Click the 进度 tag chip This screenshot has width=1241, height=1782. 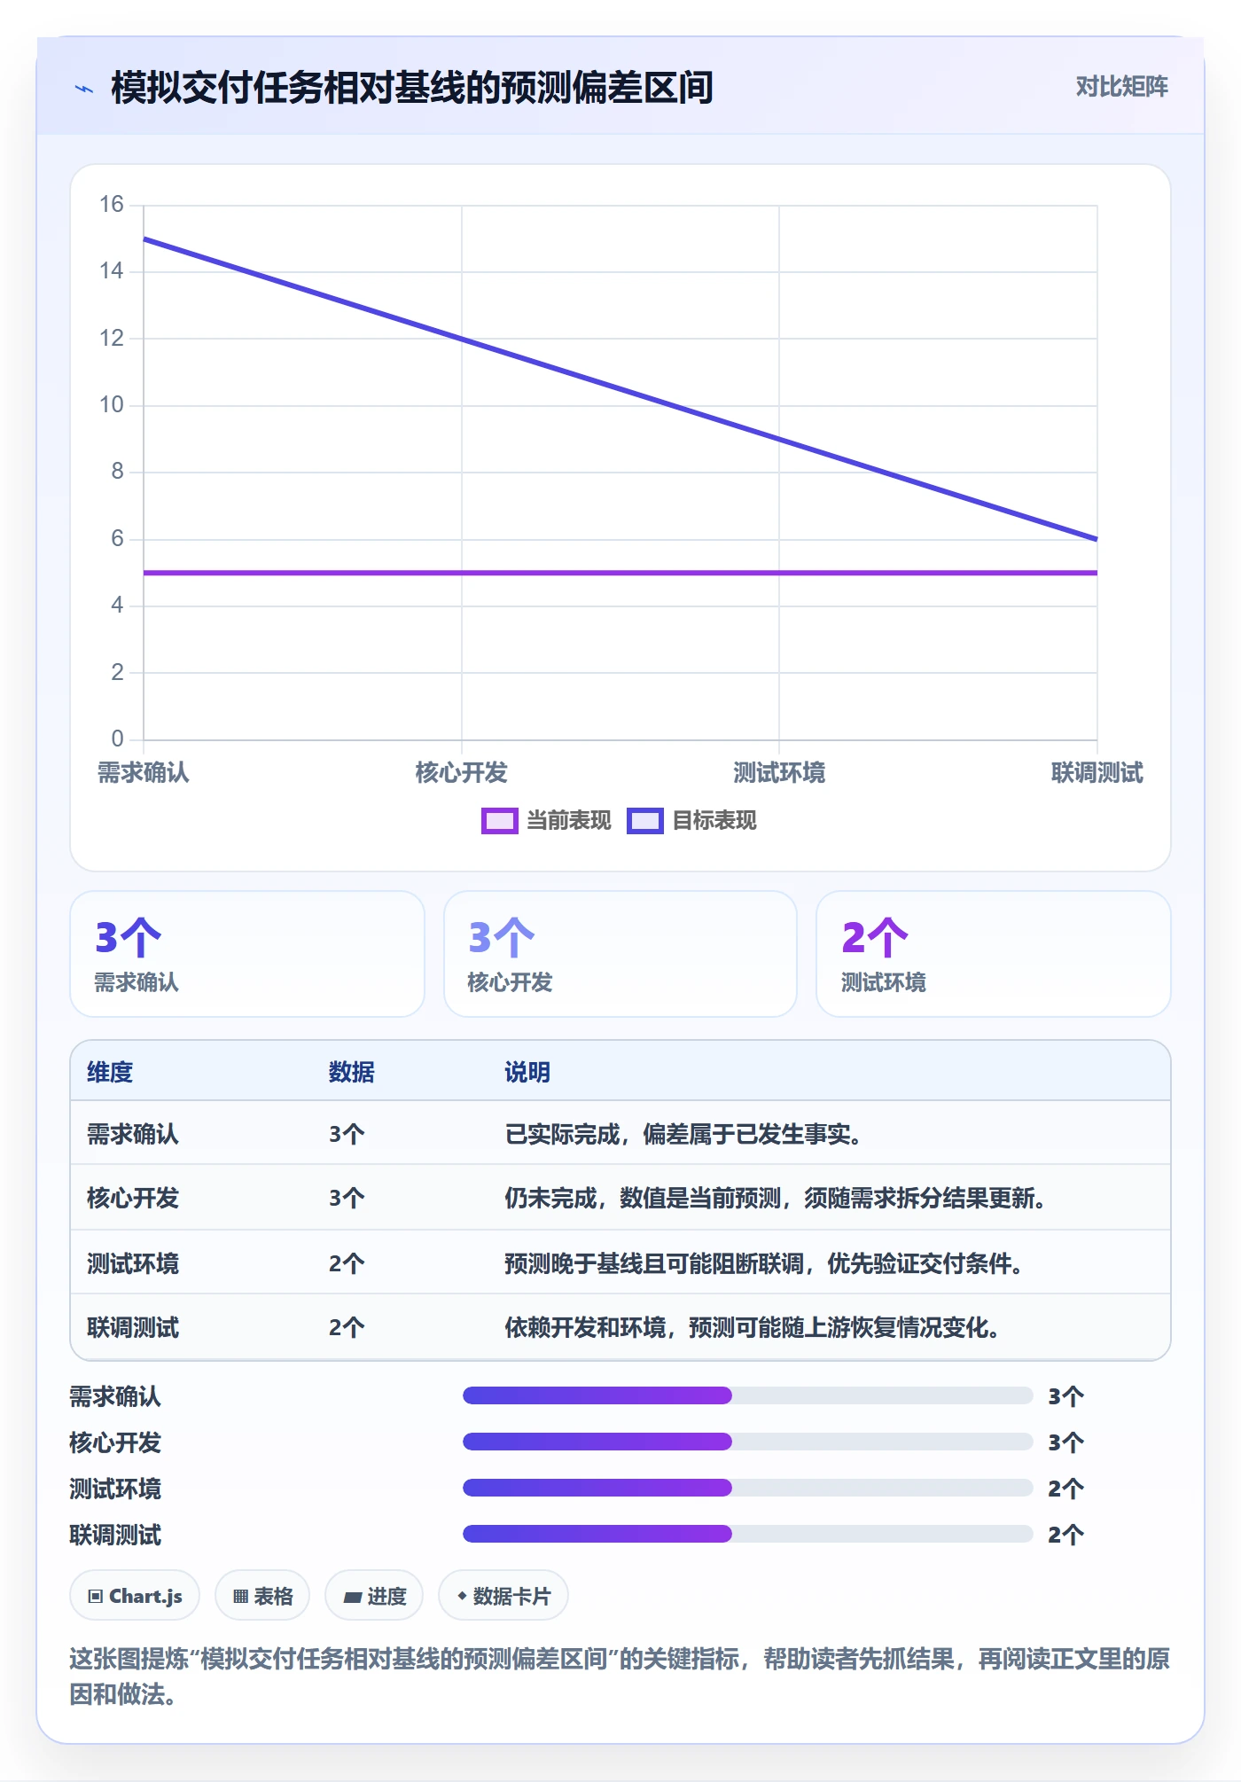[x=374, y=1596]
